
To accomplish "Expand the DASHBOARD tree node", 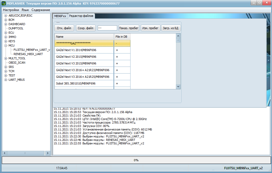I will coord(6,24).
